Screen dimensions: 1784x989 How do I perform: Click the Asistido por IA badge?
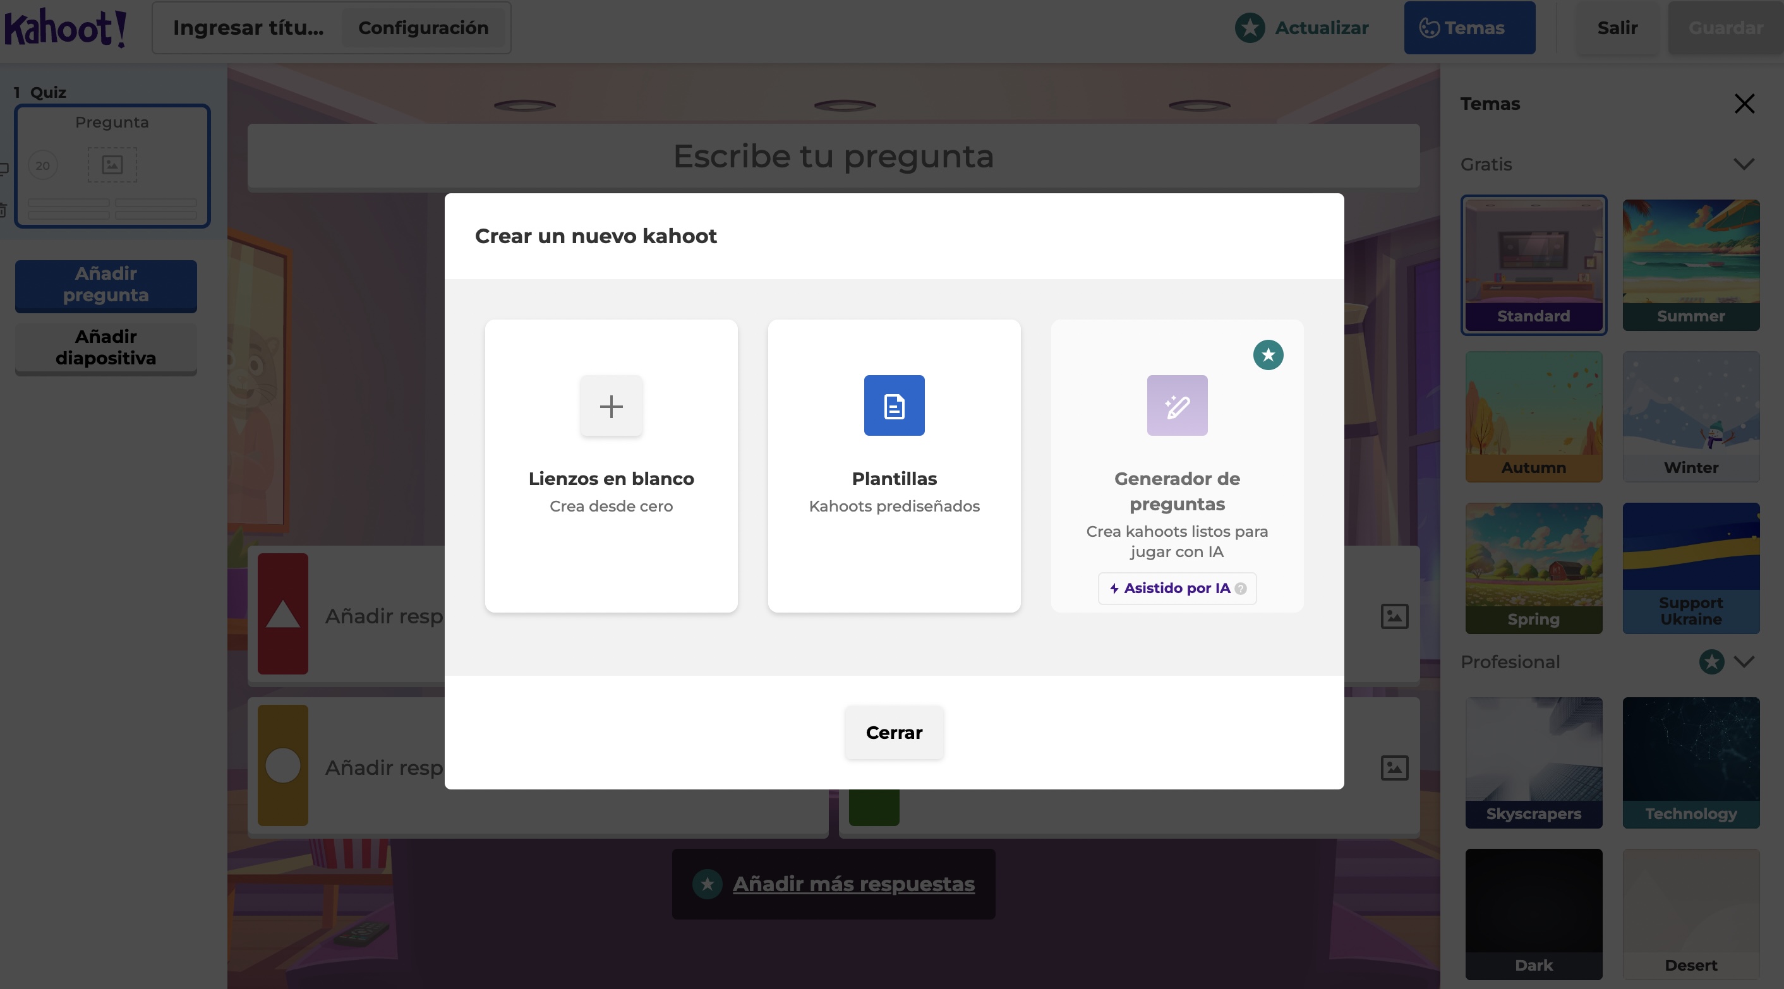point(1177,589)
